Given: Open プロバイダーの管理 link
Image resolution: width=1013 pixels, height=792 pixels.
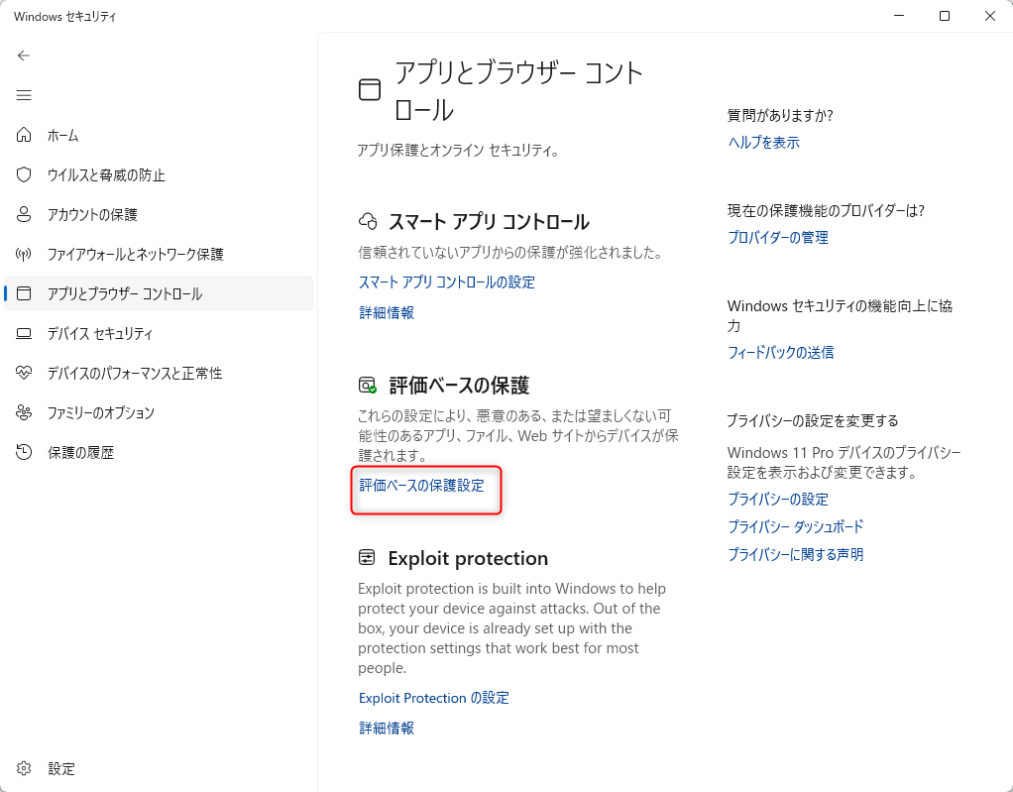Looking at the screenshot, I should point(777,238).
